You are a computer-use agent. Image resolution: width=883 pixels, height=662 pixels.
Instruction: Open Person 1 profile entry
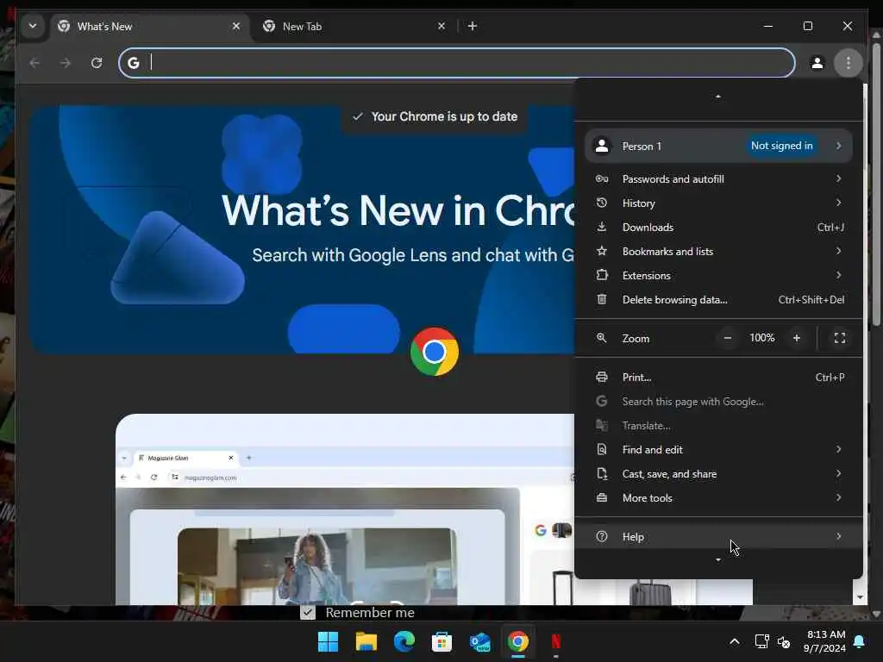(718, 146)
